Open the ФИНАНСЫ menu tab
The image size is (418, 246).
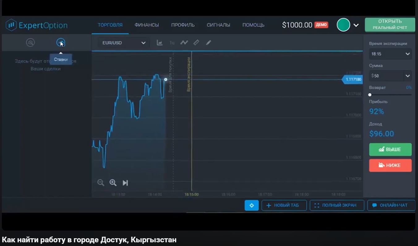tap(147, 25)
